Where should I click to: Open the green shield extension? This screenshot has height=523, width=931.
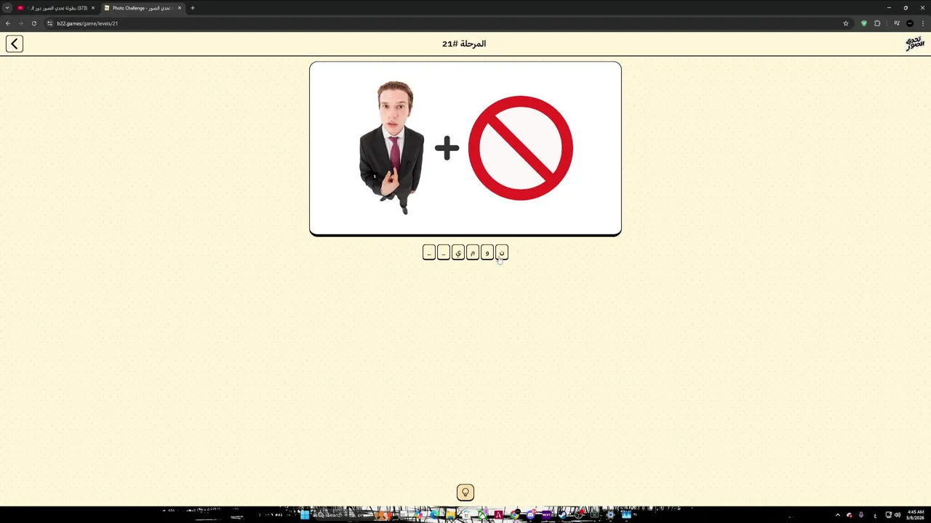[864, 23]
